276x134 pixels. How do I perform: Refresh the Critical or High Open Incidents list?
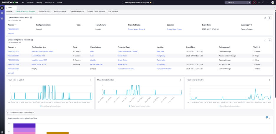point(265,40)
